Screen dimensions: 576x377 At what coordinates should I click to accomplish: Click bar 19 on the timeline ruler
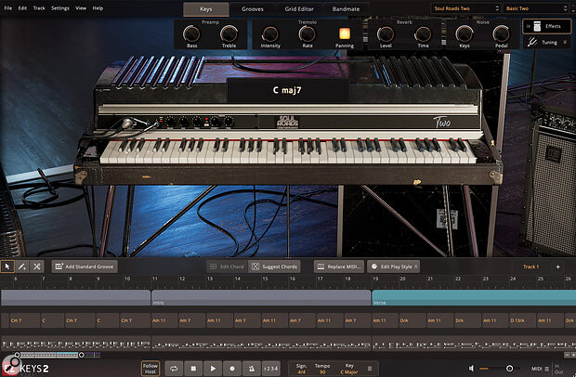(x=375, y=279)
